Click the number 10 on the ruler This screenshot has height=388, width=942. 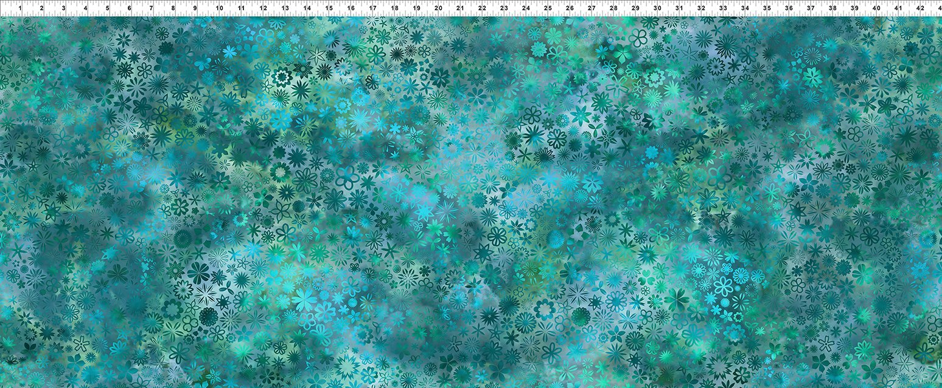(219, 9)
